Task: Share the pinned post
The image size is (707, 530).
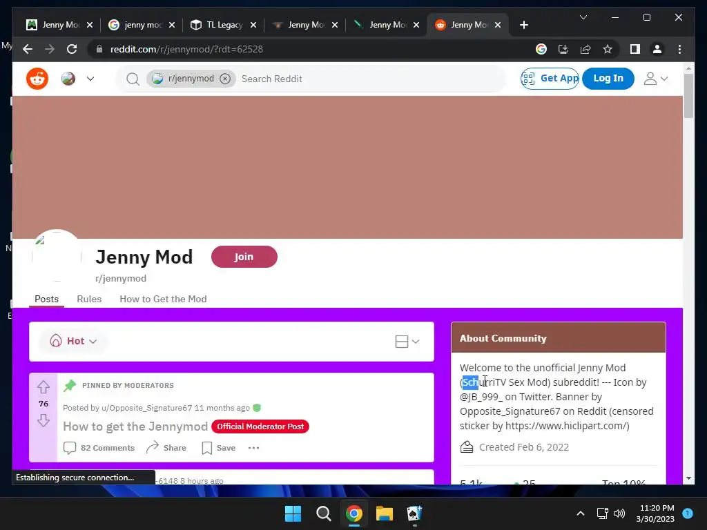Action: click(166, 448)
